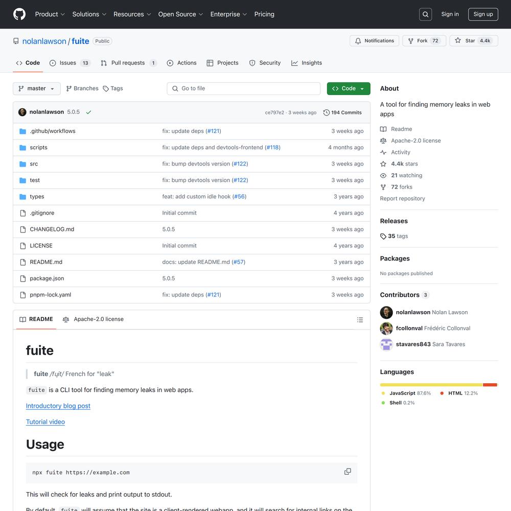
Task: Click the green commit status checkmark
Action: [x=88, y=112]
